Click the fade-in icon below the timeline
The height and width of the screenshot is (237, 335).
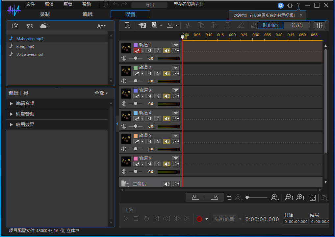pyautogui.click(x=195, y=197)
